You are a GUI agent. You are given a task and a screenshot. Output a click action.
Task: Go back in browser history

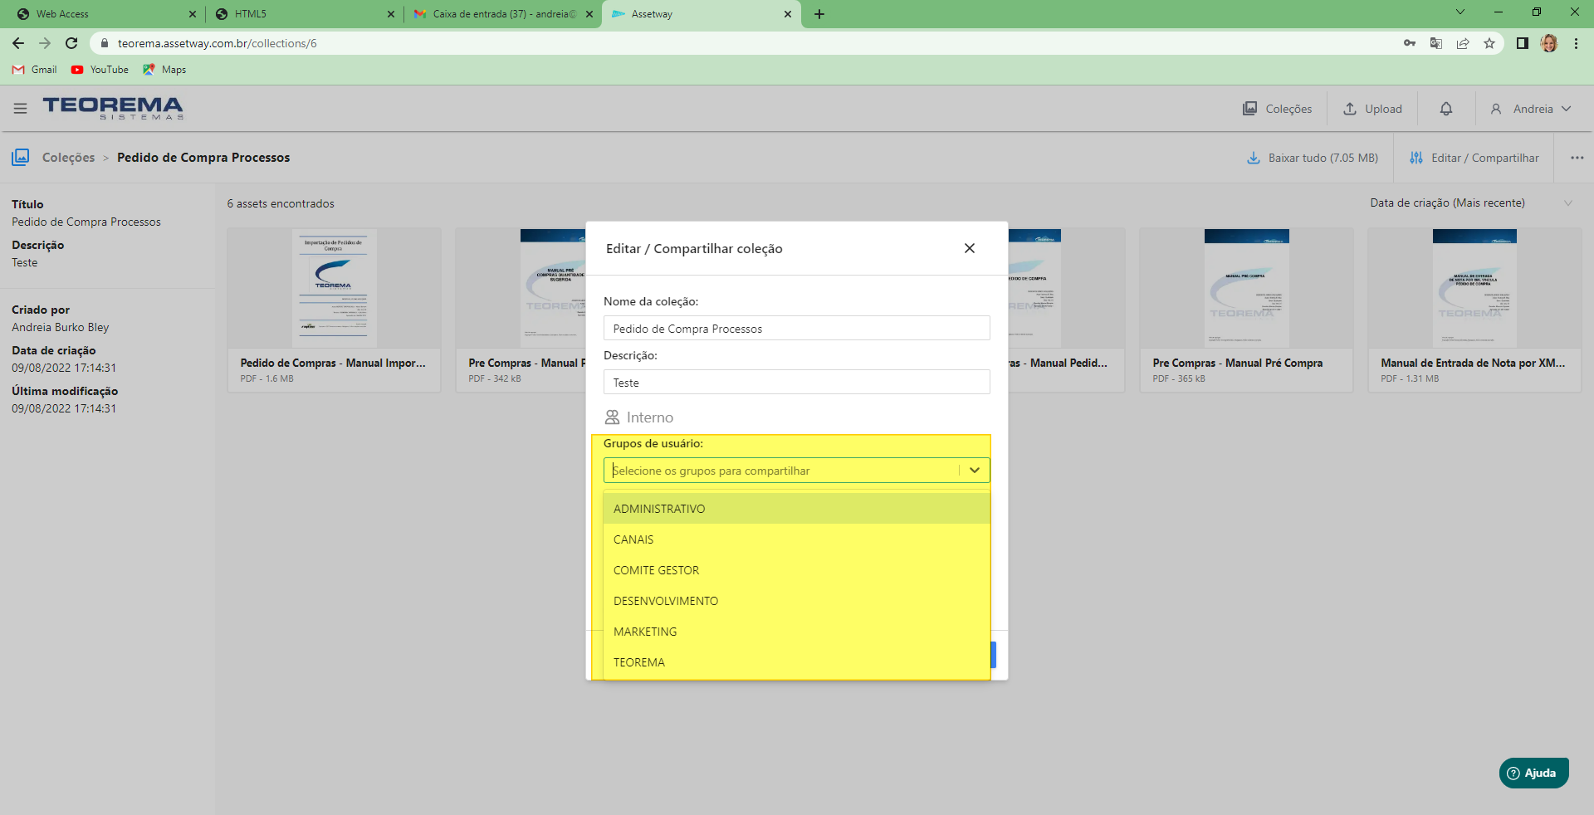tap(18, 43)
